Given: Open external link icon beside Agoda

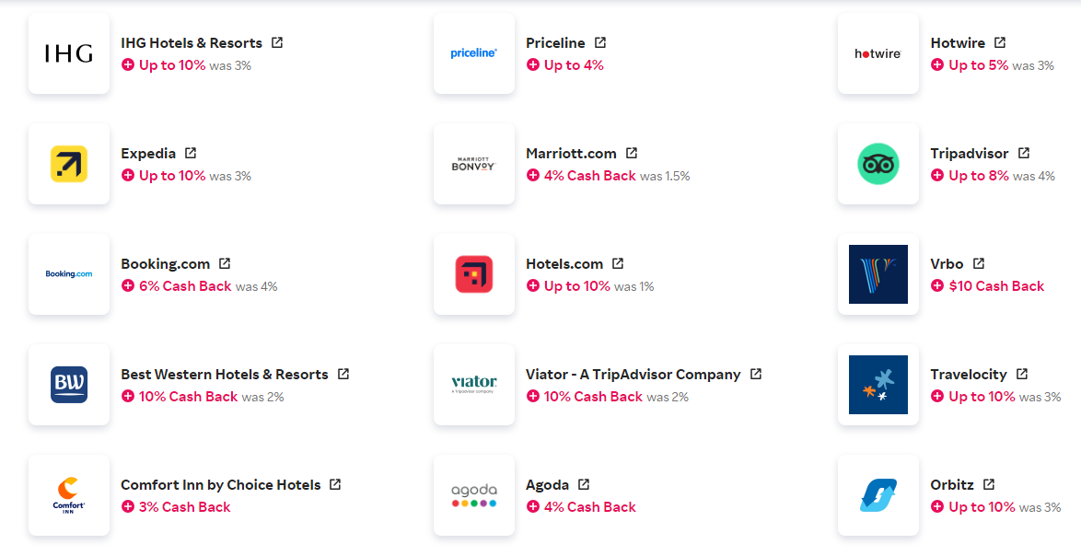Looking at the screenshot, I should click(584, 484).
